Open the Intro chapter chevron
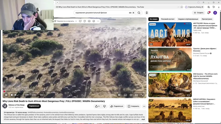The image size is (221, 124). [44, 95]
